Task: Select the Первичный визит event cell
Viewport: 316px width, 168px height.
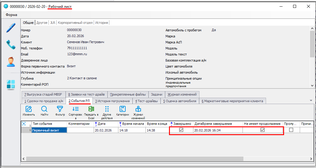Action: click(49, 130)
